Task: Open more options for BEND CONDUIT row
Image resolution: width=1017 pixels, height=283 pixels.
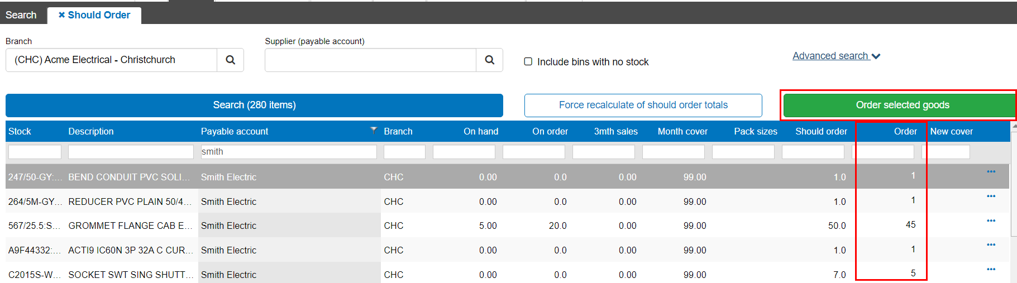Action: 991,172
